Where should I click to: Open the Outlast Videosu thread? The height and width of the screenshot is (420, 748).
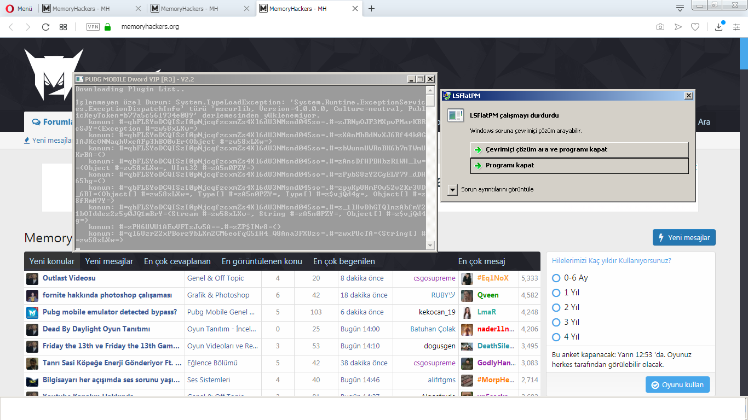point(69,278)
